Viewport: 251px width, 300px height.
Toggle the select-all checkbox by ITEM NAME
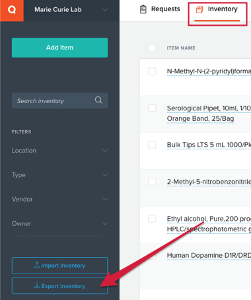[152, 48]
